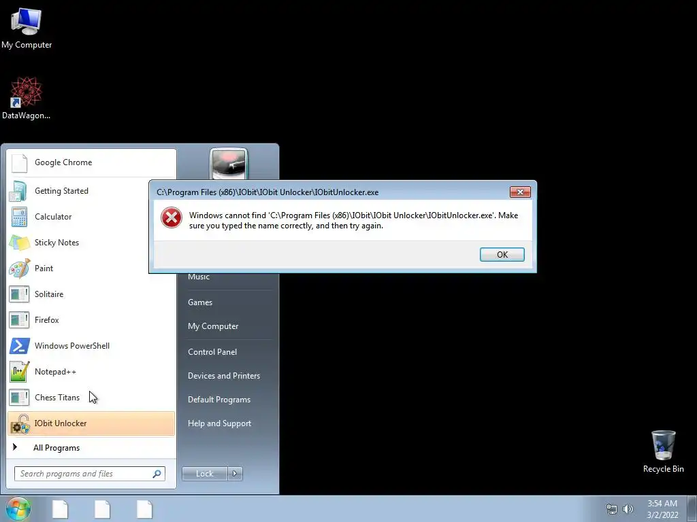Open My Computer desktop icon
This screenshot has height=522, width=697.
pyautogui.click(x=27, y=27)
